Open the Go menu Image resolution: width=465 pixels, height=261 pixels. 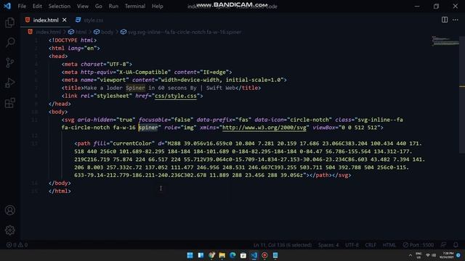click(x=99, y=6)
